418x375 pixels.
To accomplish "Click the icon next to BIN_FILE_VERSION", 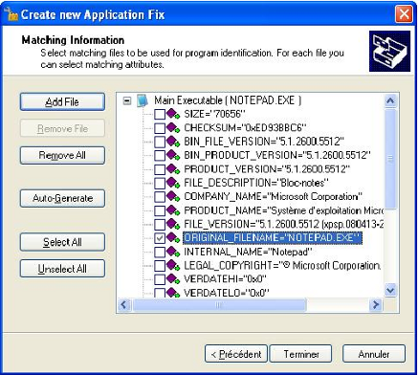I will tap(173, 142).
